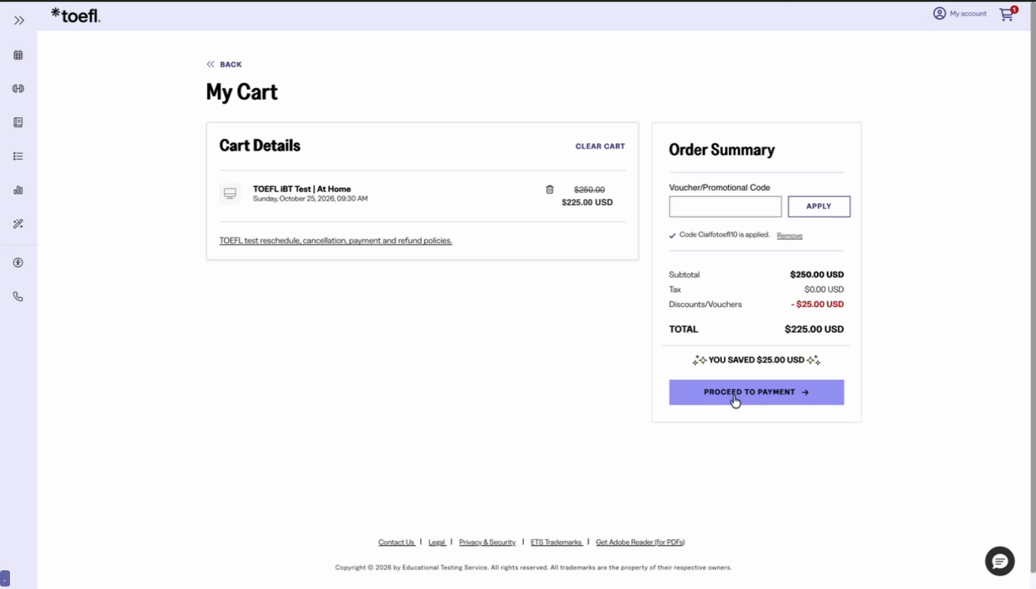Screen dimensions: 1036x589
Task: Click the small purple tab at bottom-left corner
Action: (5, 578)
